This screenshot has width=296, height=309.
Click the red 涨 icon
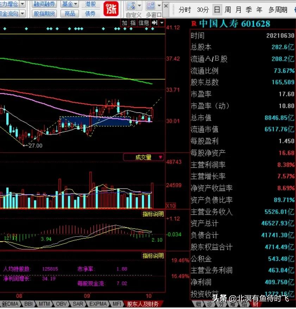click(111, 9)
